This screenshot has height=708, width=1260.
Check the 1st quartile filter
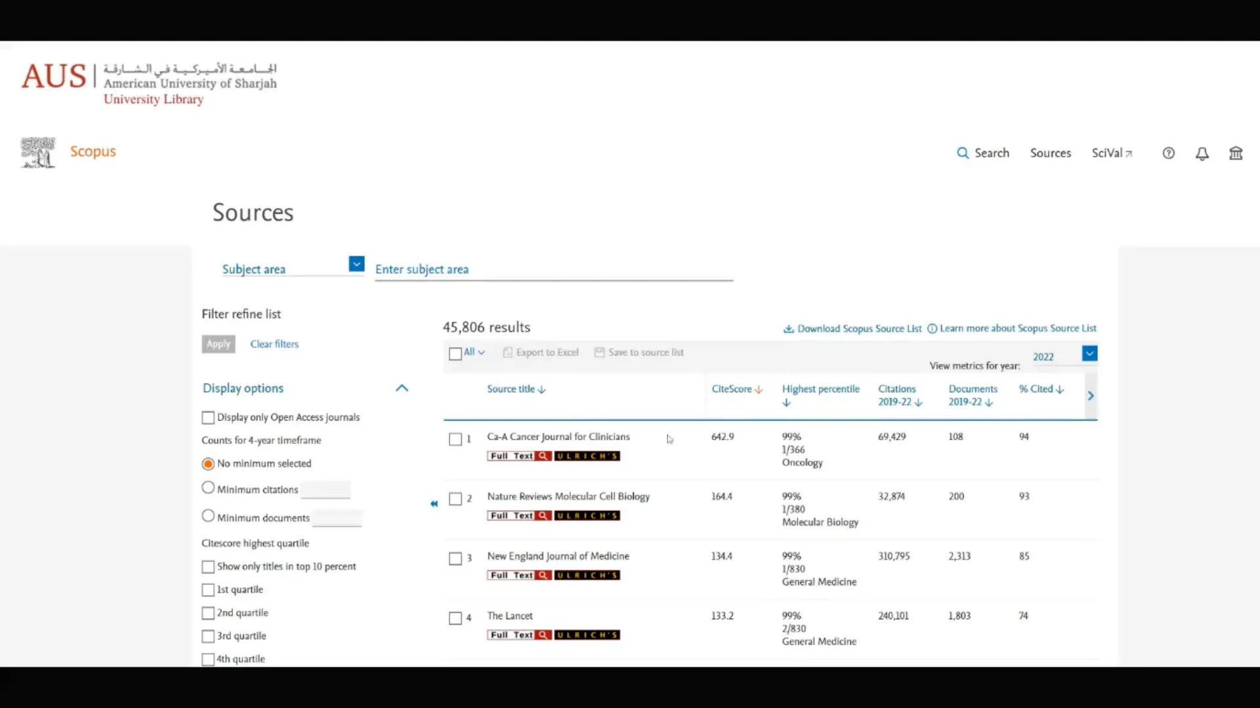[208, 590]
